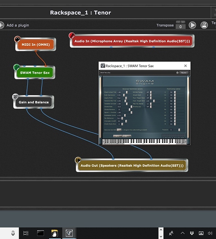Click the Audio In microphone icon

[x=72, y=35]
